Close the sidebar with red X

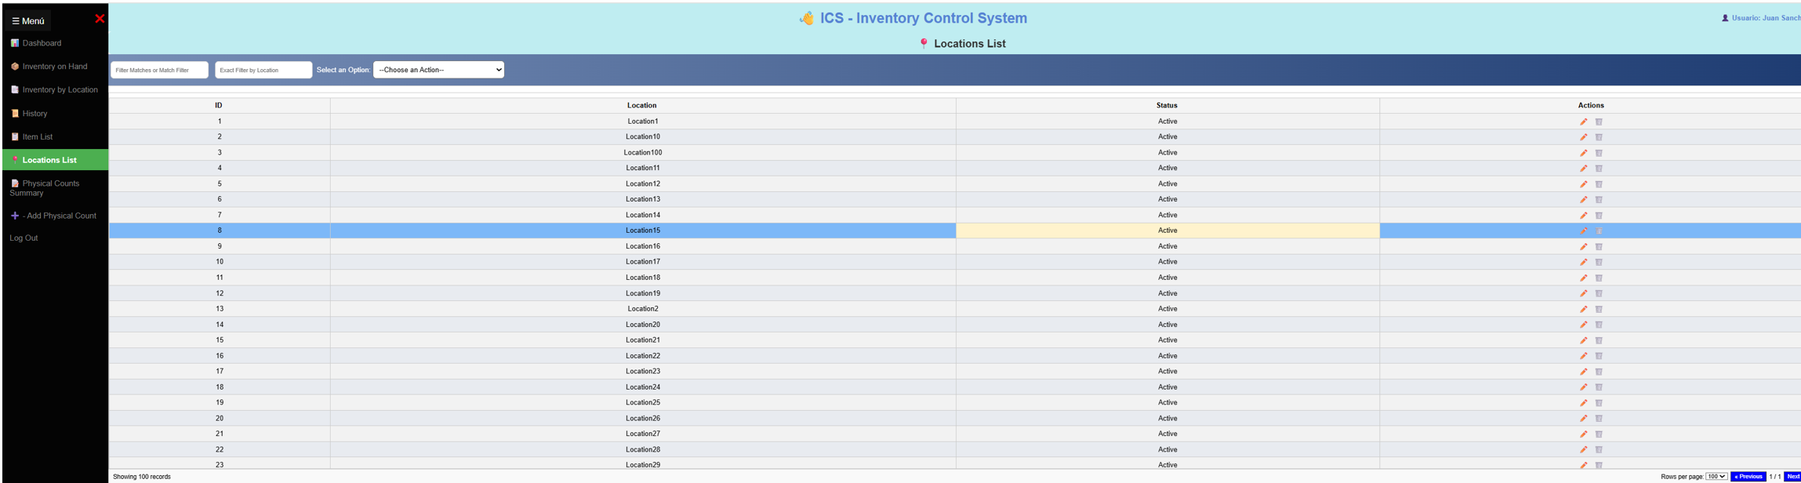pos(100,19)
